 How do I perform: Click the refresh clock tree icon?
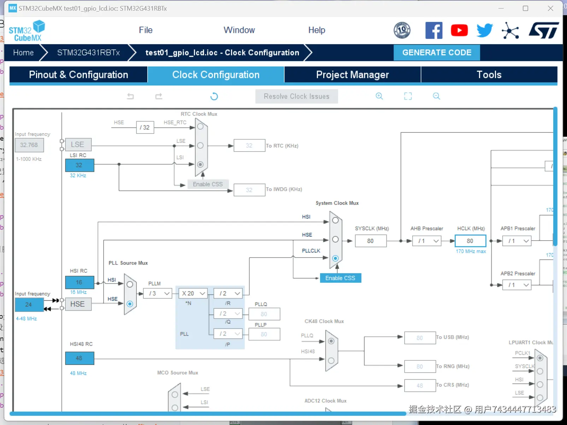[214, 96]
